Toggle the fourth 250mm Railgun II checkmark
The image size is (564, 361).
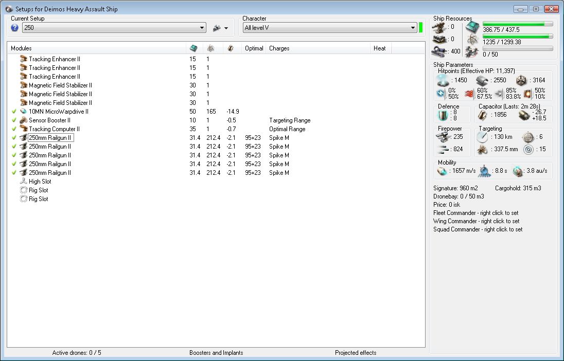coord(14,164)
